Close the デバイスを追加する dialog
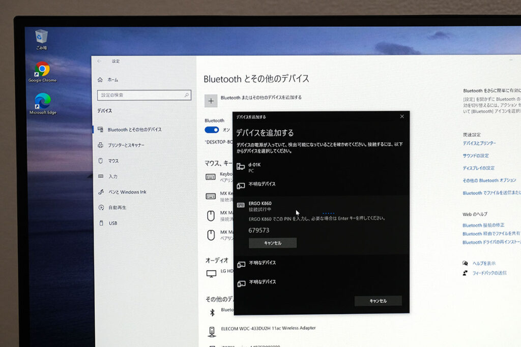The height and width of the screenshot is (347, 521). (402, 116)
